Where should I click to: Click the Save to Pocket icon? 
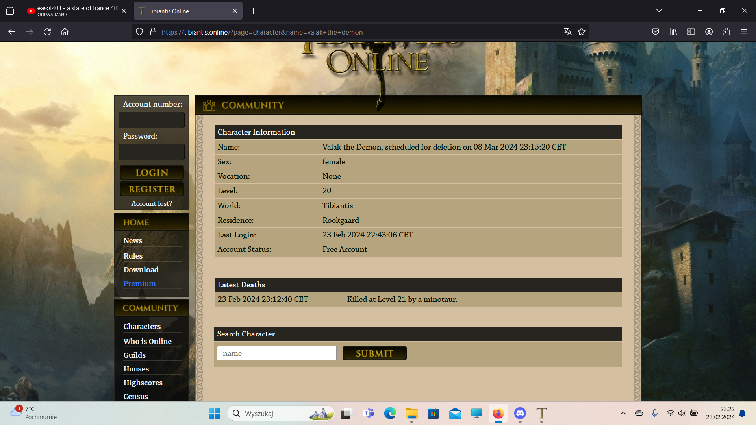click(x=656, y=32)
